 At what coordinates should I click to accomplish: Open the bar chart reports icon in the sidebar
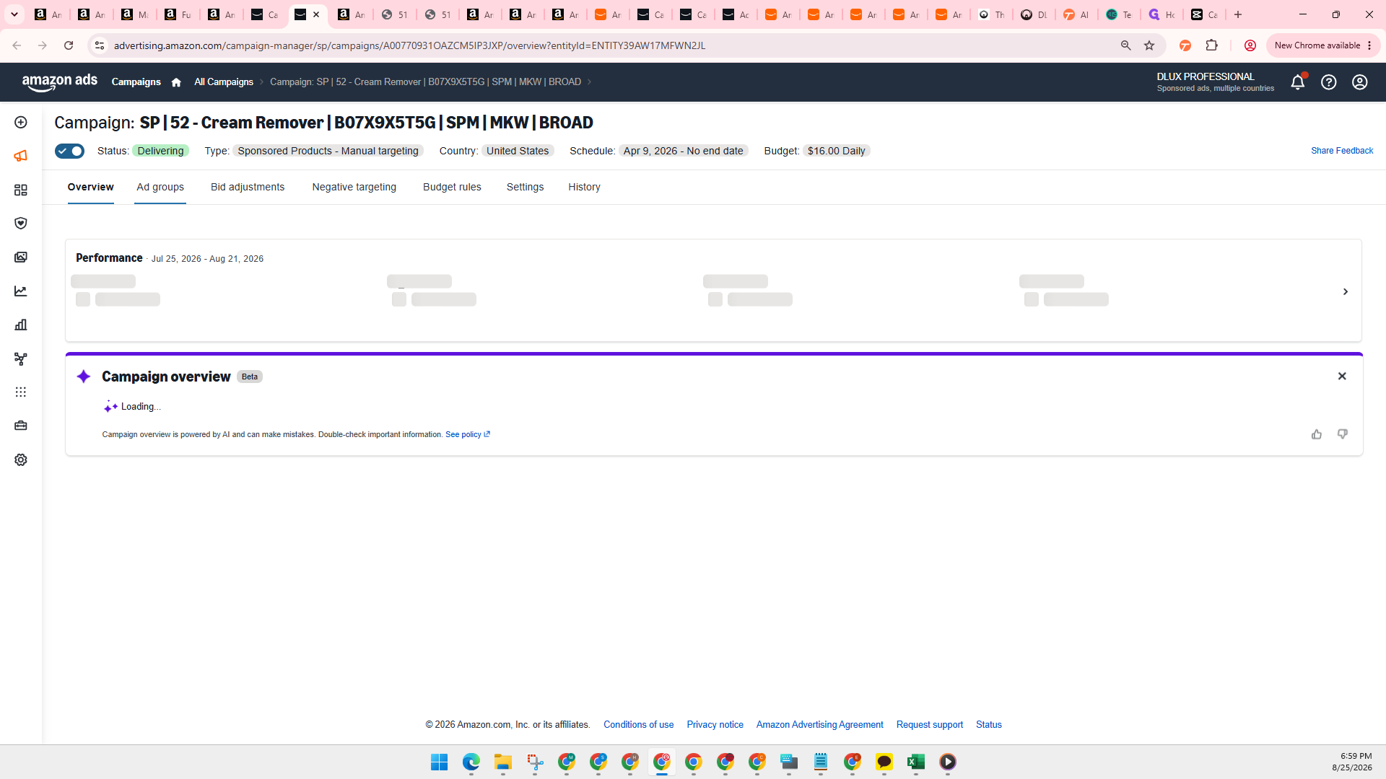click(x=21, y=325)
